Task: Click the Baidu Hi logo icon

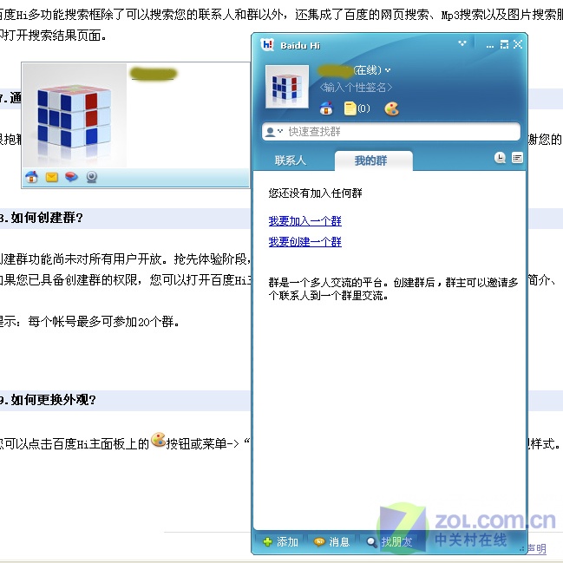Action: [x=267, y=45]
